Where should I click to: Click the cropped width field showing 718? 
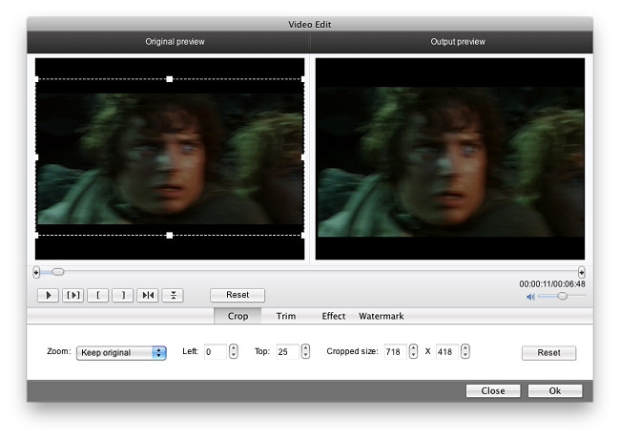pyautogui.click(x=396, y=351)
